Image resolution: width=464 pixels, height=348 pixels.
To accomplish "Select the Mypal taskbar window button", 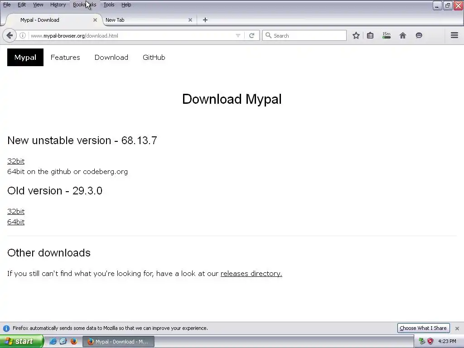I will (x=118, y=342).
